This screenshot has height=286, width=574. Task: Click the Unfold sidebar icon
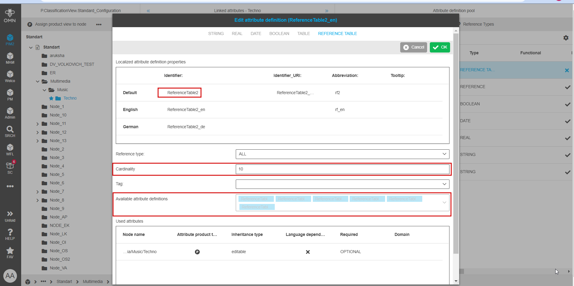pyautogui.click(x=10, y=216)
